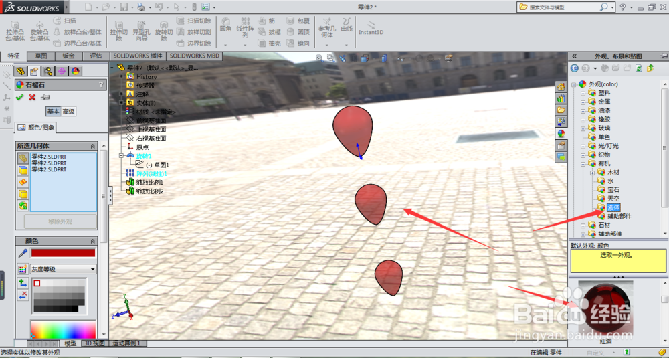Open the DisplayManager tab icon
This screenshot has width=669, height=358.
pos(76,71)
